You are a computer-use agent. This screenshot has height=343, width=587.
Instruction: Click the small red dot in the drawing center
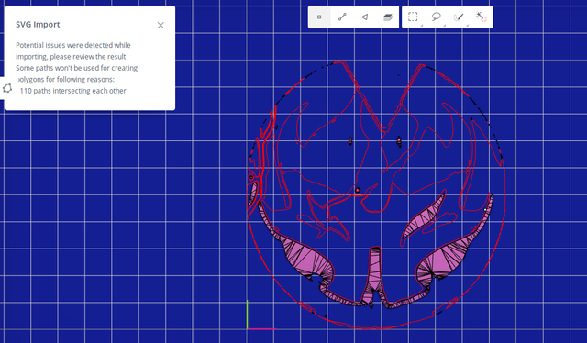[358, 190]
